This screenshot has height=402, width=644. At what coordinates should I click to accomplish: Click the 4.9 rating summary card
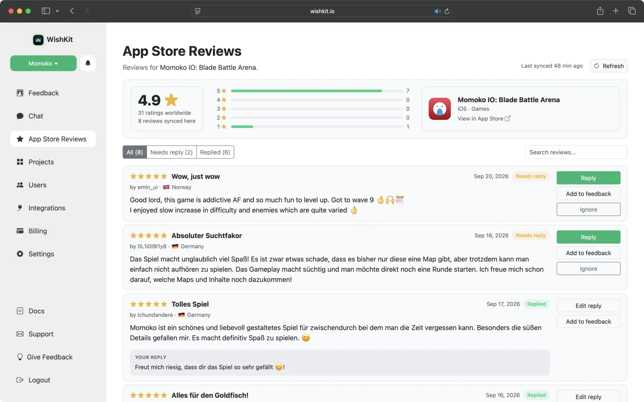point(167,109)
